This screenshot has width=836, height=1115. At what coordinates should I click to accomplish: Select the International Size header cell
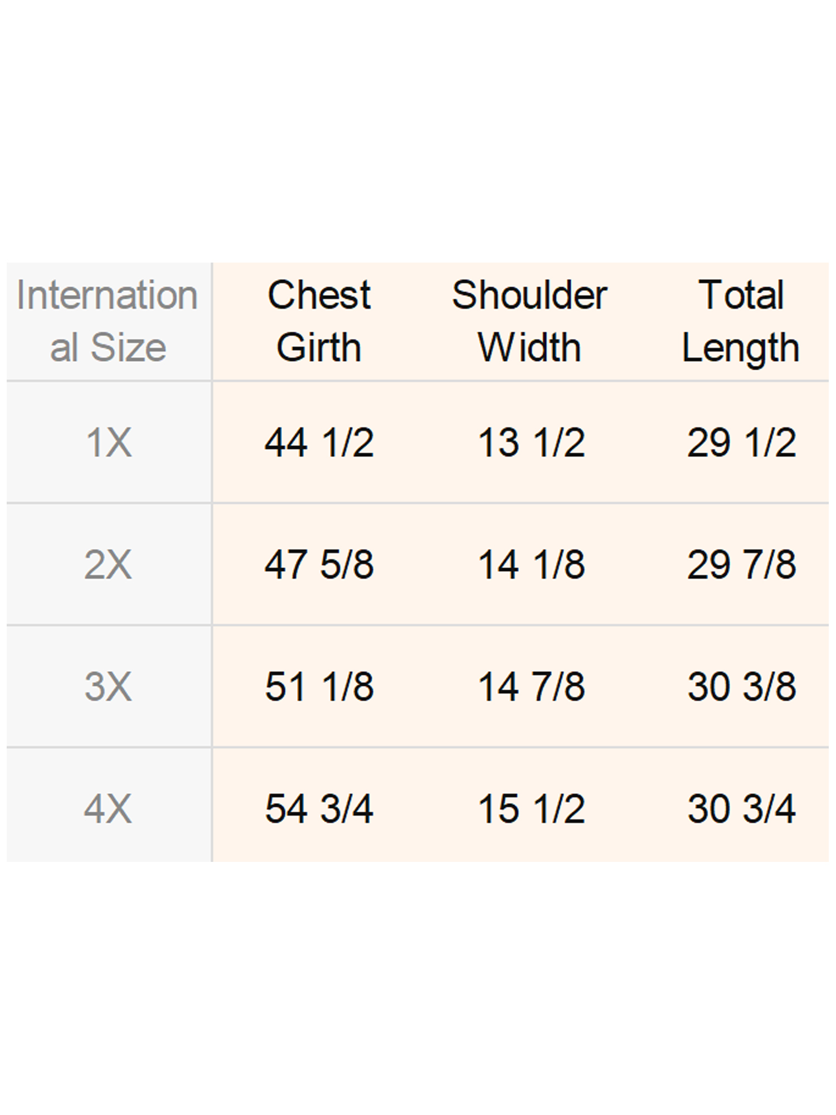108,321
